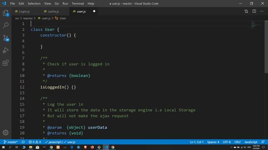Open the feedback icon in the status bar
Image resolution: width=268 pixels, height=150 pixels.
pos(263,142)
